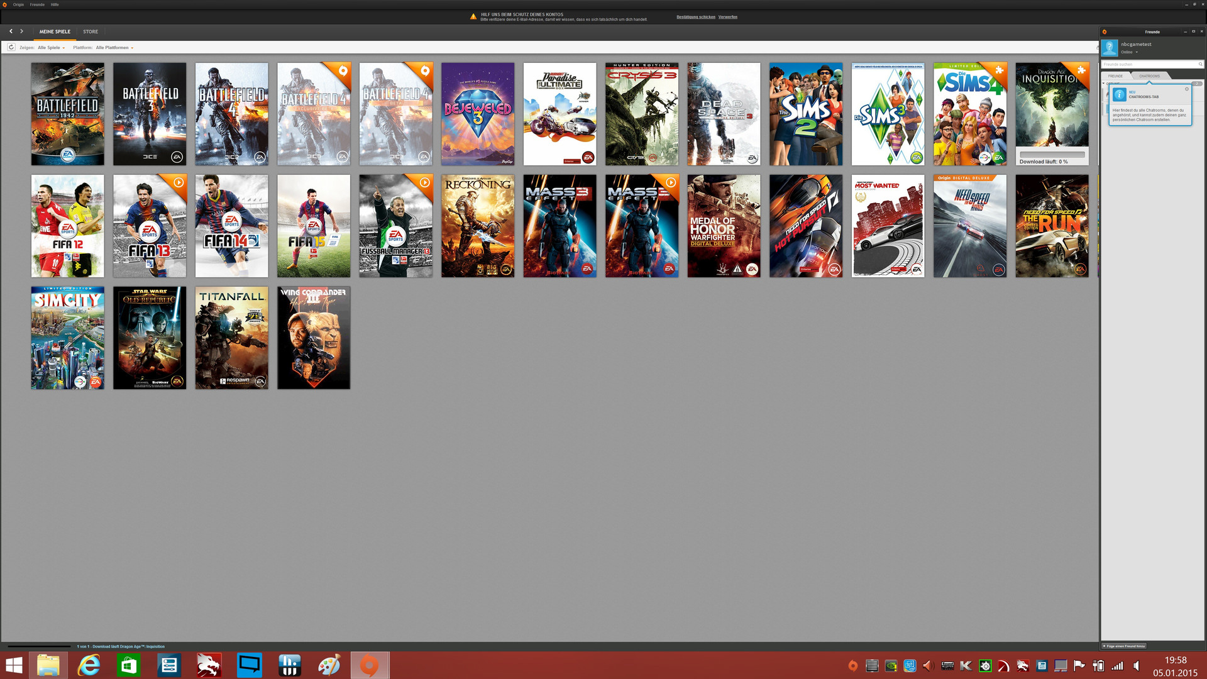Go forward with the right arrow
The height and width of the screenshot is (679, 1207).
click(x=21, y=31)
